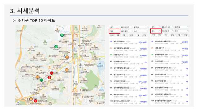Click the 11억 price for 진산마을삼성5차
198x111 pixels.
(145, 62)
